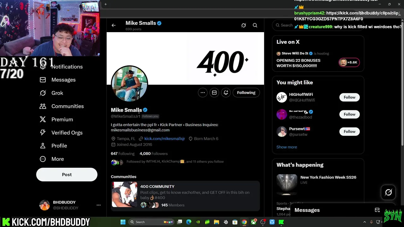Screen dimensions: 404x227
Task: Open the 400 COMMUNITY card
Action: pos(185,195)
